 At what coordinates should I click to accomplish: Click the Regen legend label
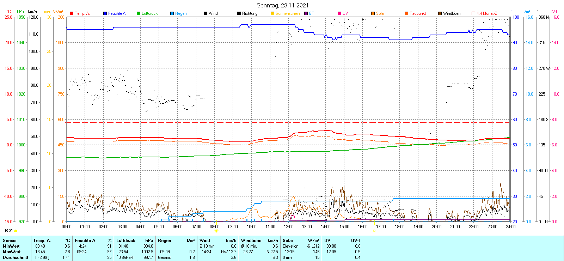[181, 13]
